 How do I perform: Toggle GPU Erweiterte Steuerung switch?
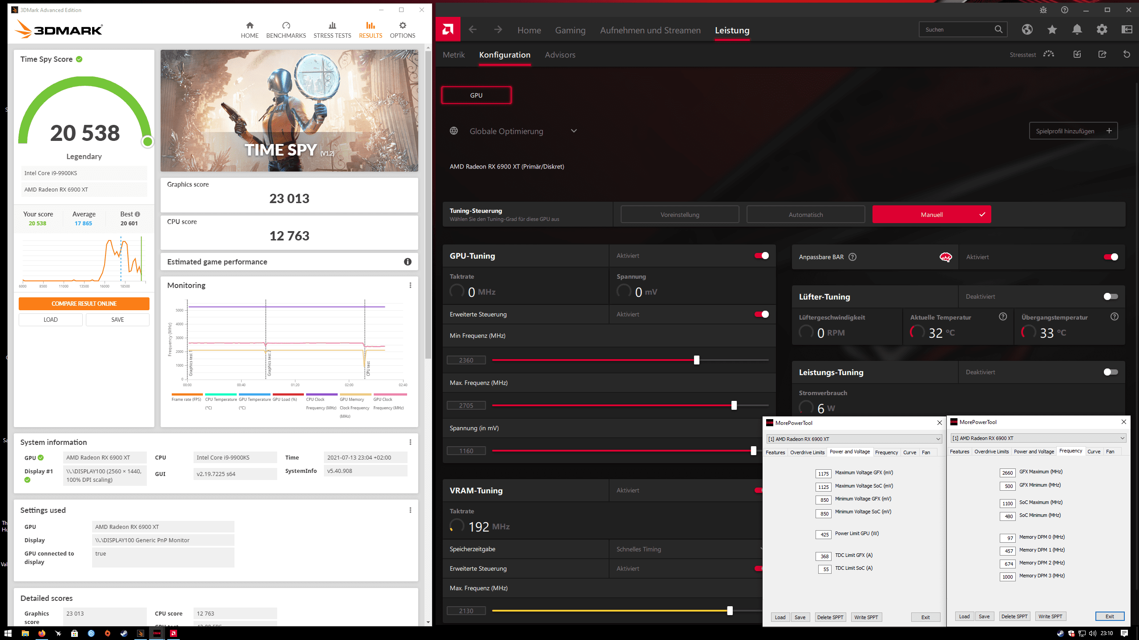point(761,314)
